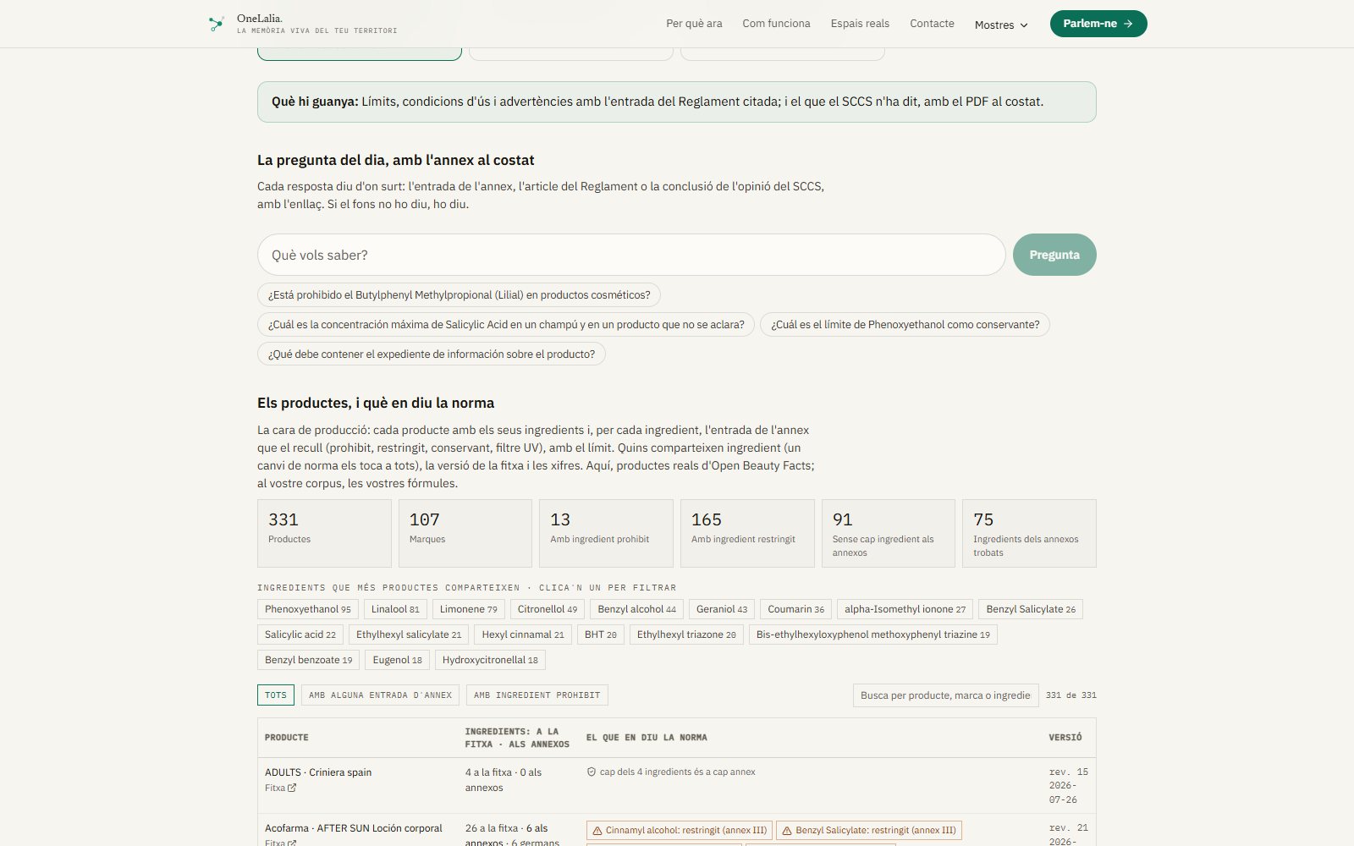Viewport: 1354px width, 846px height.
Task: Click shield icon beside 'cap dels 4 ingredients'
Action: pos(592,772)
